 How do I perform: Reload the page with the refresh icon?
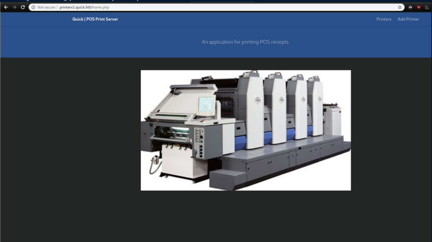[x=23, y=7]
